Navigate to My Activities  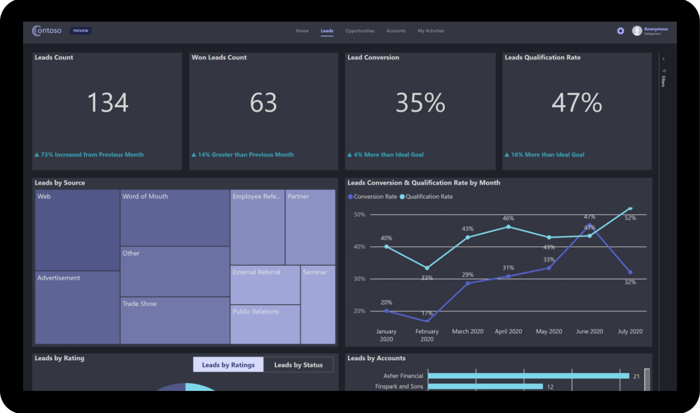[x=431, y=31]
